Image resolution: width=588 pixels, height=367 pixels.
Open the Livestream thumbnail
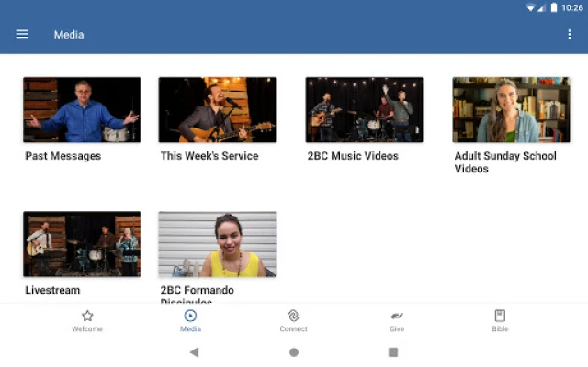pos(82,244)
